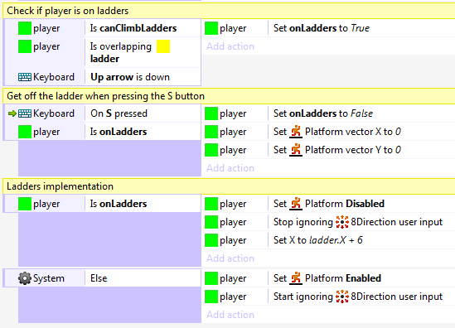The width and height of the screenshot is (455, 328).
Task: Click the System gear icon in Else event
Action: tap(25, 278)
